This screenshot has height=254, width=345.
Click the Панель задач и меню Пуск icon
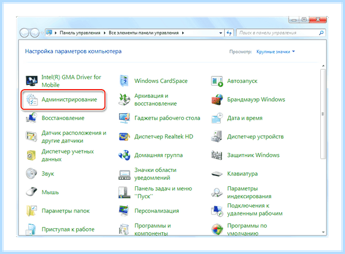124,193
